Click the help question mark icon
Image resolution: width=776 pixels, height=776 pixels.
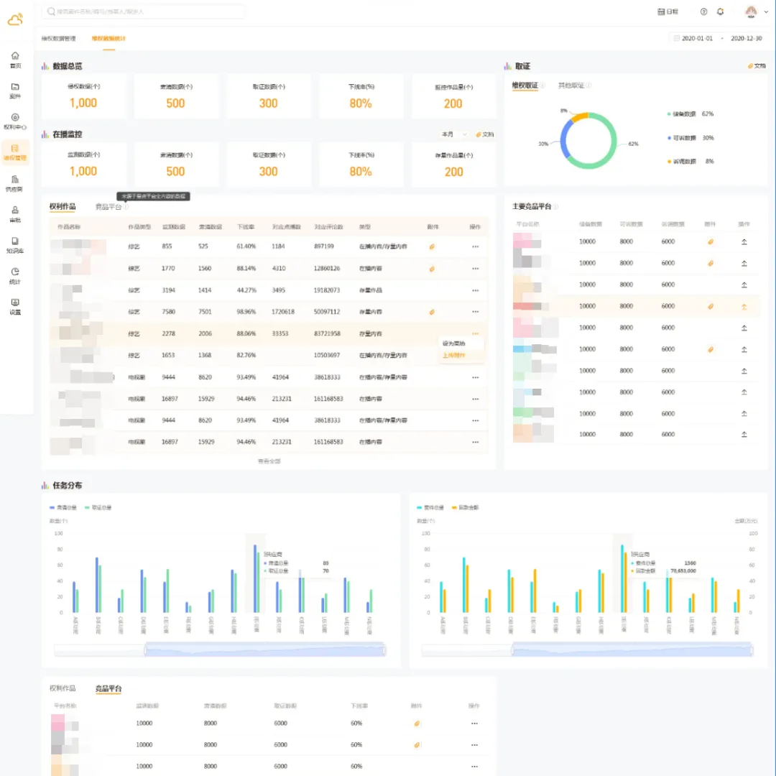point(703,11)
